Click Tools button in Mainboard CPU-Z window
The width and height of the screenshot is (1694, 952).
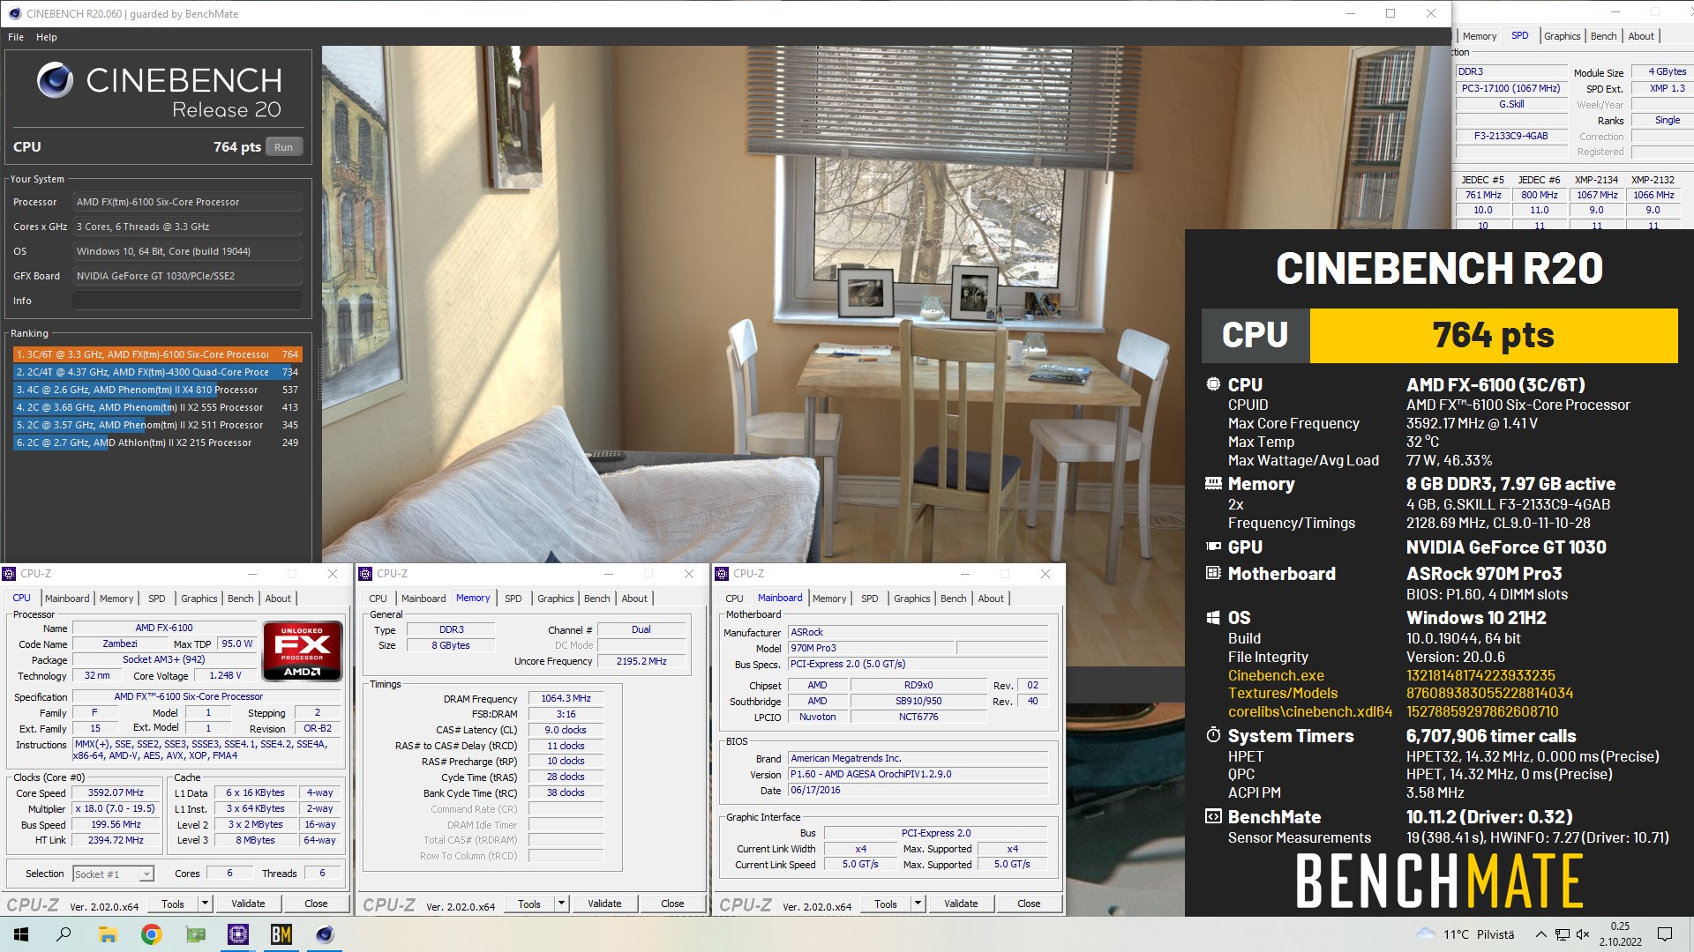tap(885, 904)
